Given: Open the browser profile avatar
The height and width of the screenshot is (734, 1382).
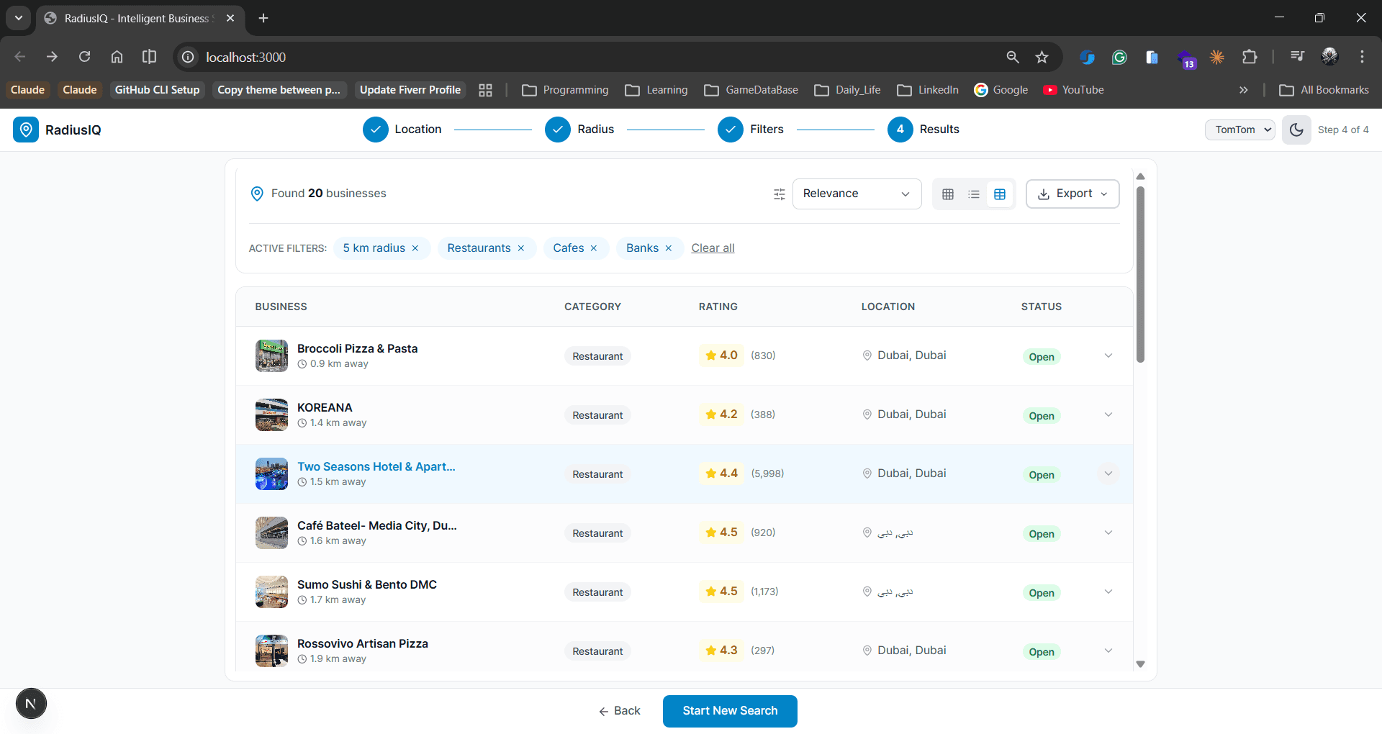Looking at the screenshot, I should click(1329, 57).
